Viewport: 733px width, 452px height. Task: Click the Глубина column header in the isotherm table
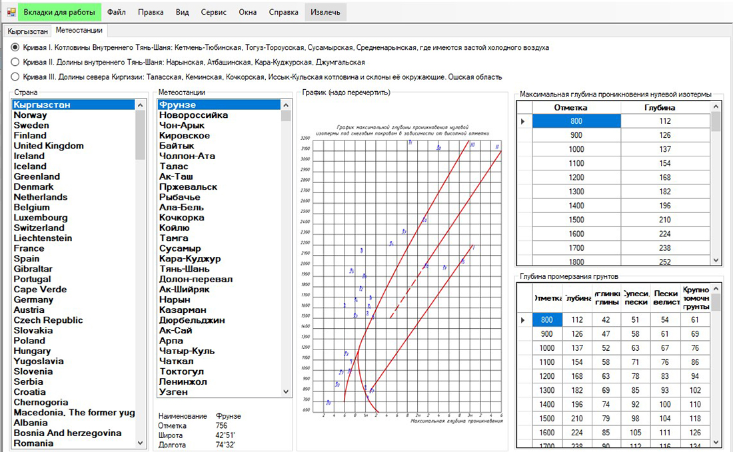tap(665, 107)
